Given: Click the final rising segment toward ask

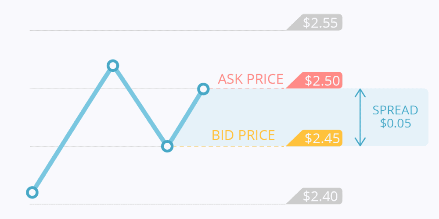Looking at the screenshot, I should click(185, 117).
